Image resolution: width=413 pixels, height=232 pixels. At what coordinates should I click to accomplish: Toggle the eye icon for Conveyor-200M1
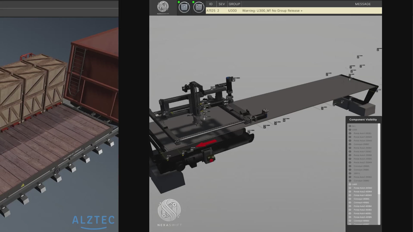(x=350, y=166)
